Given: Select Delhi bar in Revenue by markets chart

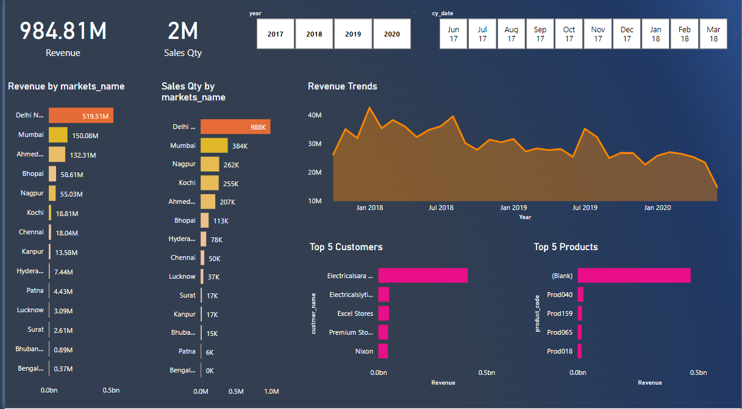Looking at the screenshot, I should point(80,116).
